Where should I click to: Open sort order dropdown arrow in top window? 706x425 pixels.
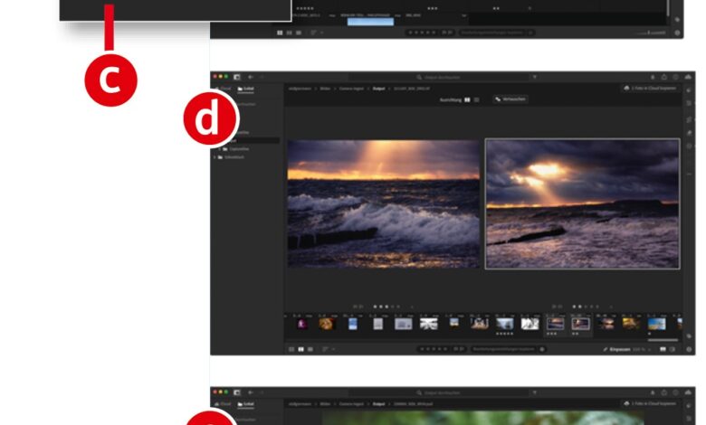point(321,33)
